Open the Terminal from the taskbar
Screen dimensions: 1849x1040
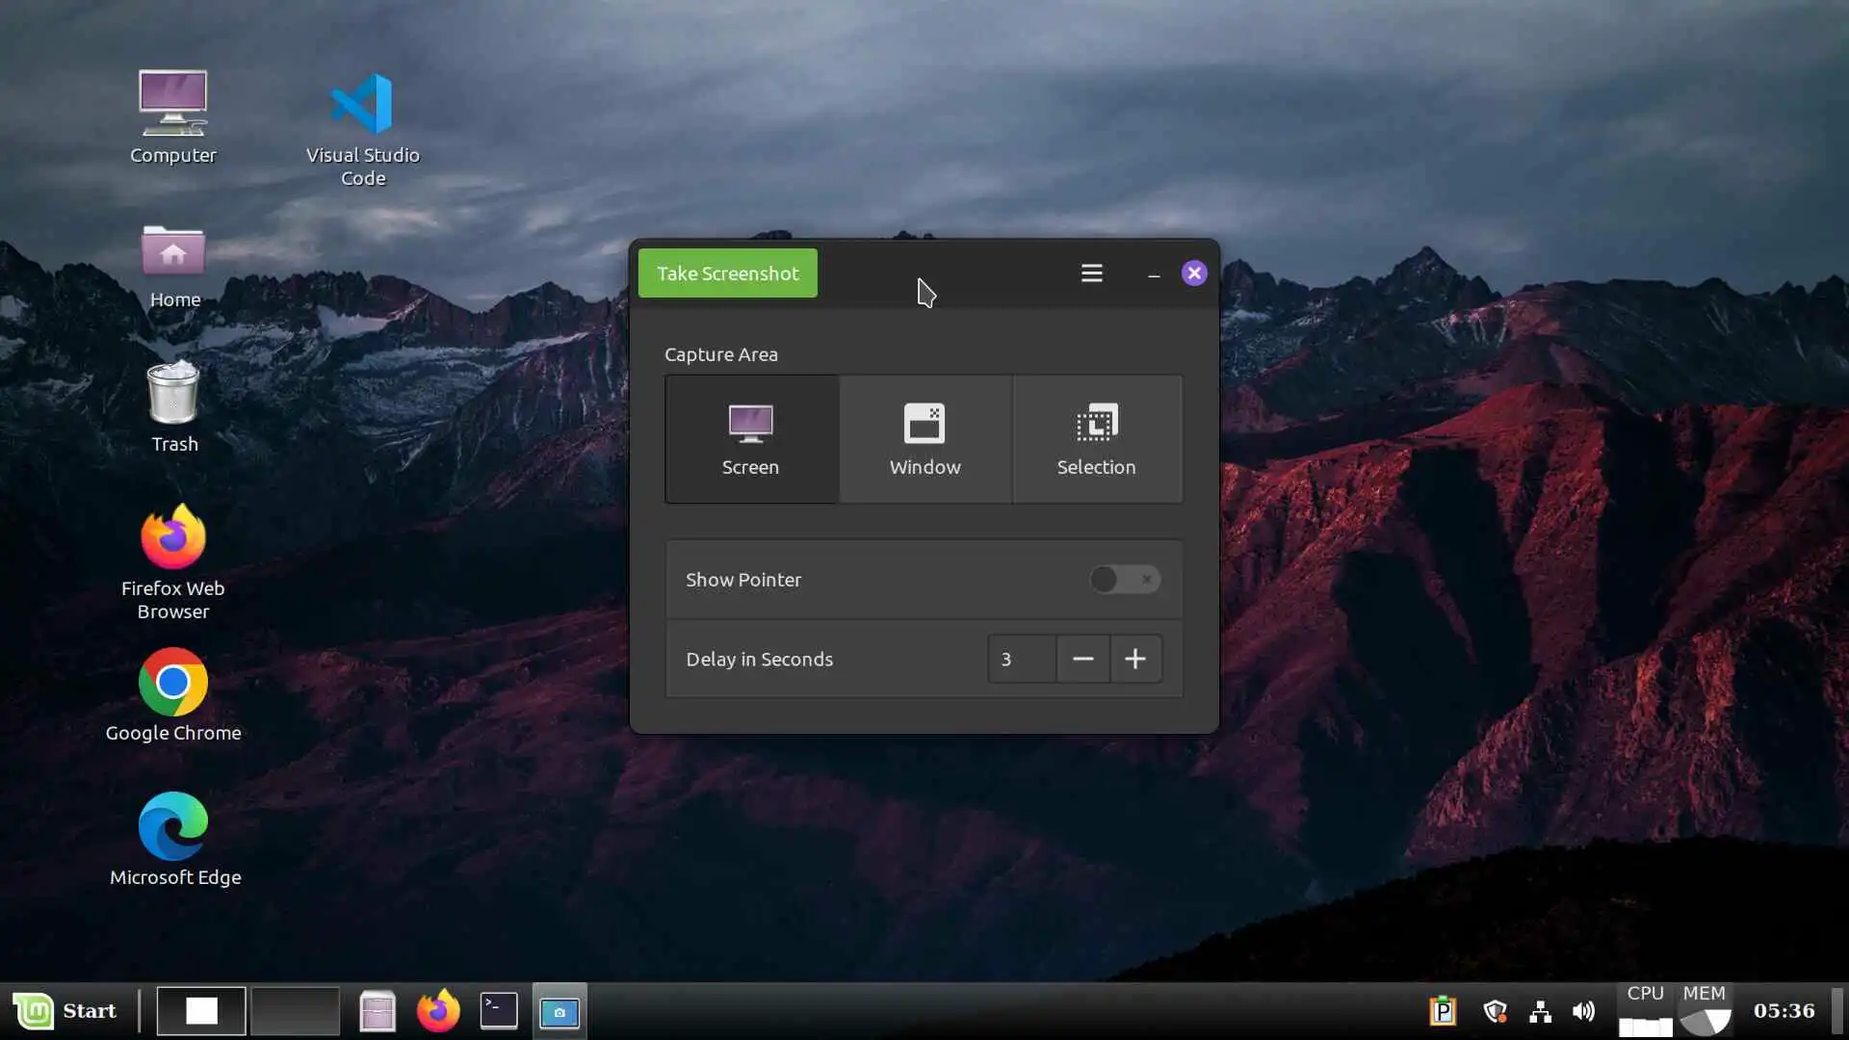tap(499, 1011)
